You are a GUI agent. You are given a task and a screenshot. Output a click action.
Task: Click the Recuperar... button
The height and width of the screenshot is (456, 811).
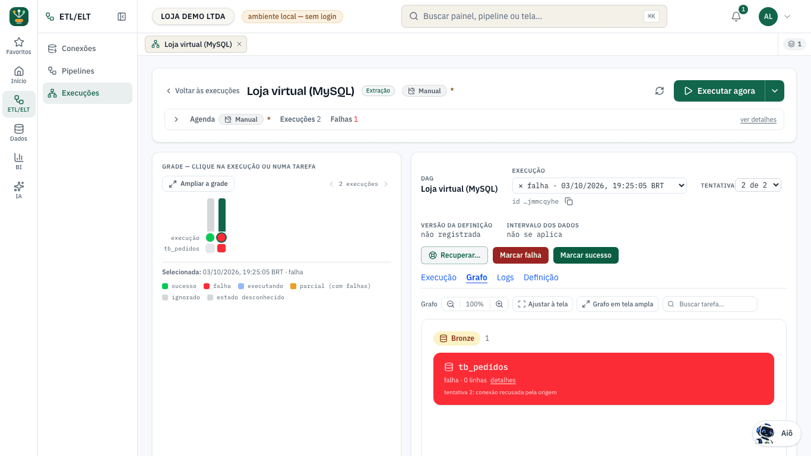point(454,255)
